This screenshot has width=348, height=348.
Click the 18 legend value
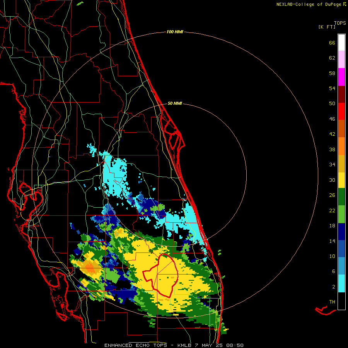[332, 226]
